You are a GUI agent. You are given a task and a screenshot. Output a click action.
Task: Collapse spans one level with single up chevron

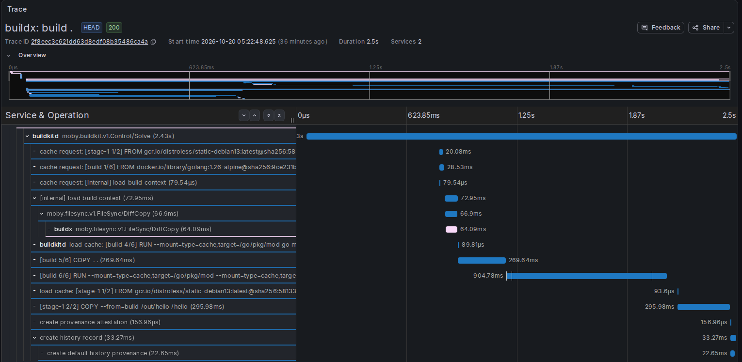pos(255,115)
